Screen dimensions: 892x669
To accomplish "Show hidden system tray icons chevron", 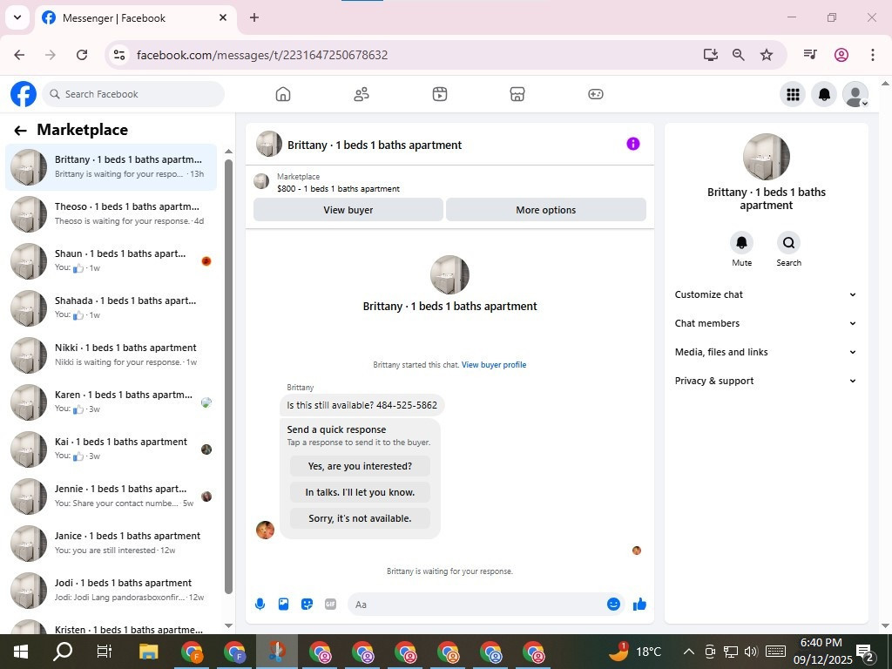I will point(688,652).
